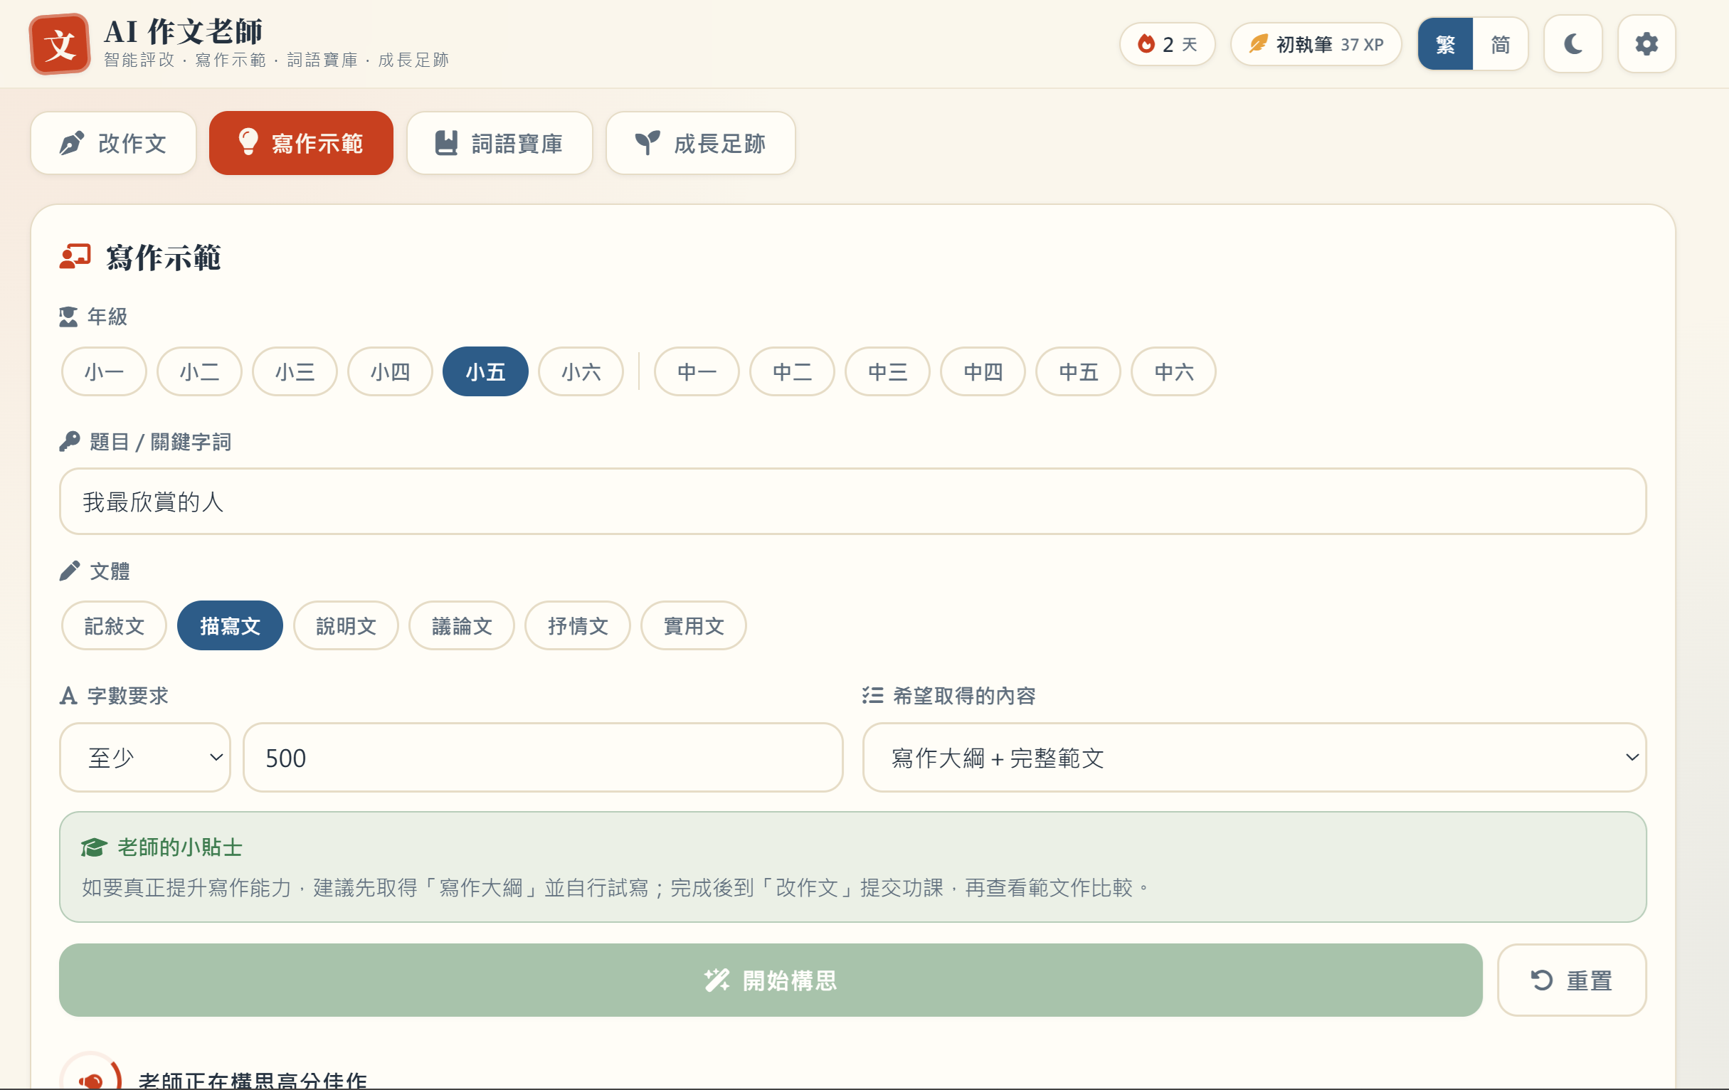Choose the 抒情文 genre
1729x1090 pixels.
point(578,626)
